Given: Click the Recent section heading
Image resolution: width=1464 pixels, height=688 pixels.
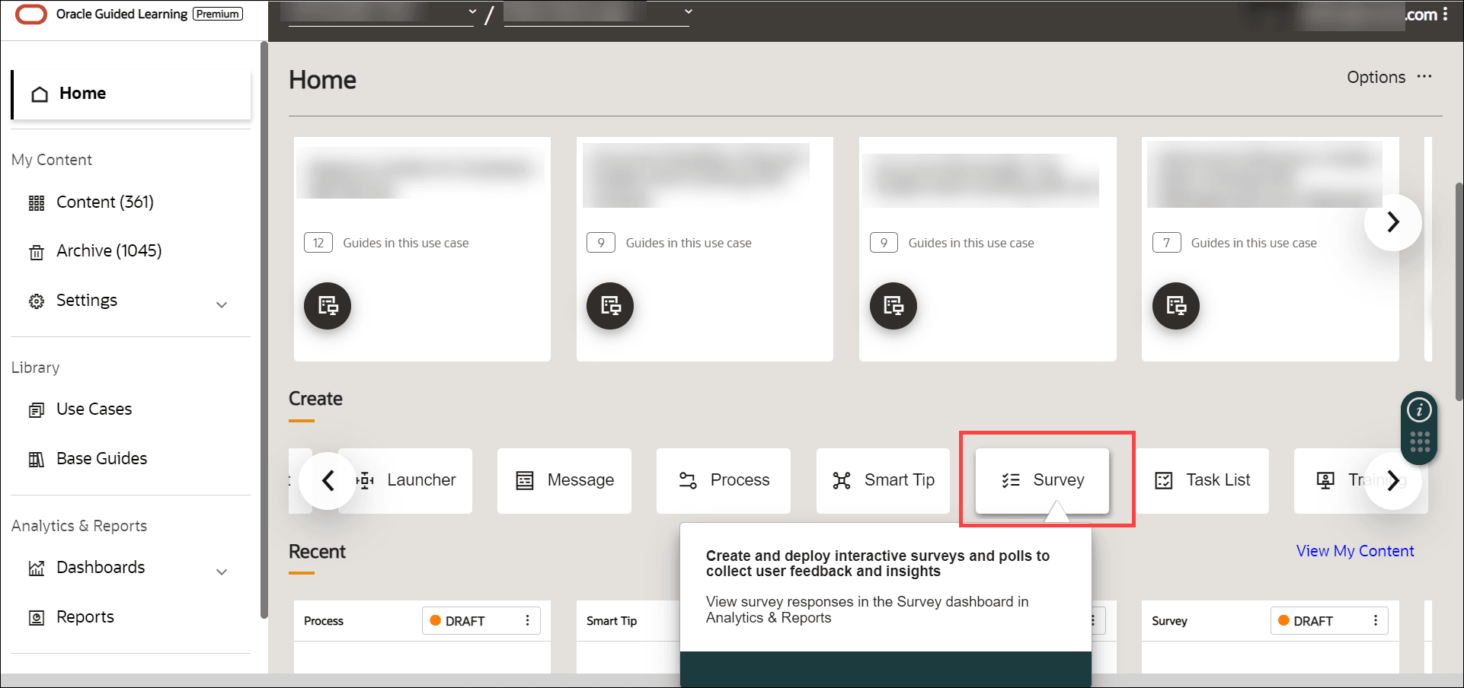Looking at the screenshot, I should coord(317,552).
